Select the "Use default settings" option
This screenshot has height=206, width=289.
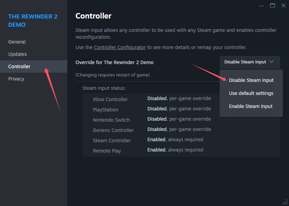[251, 93]
